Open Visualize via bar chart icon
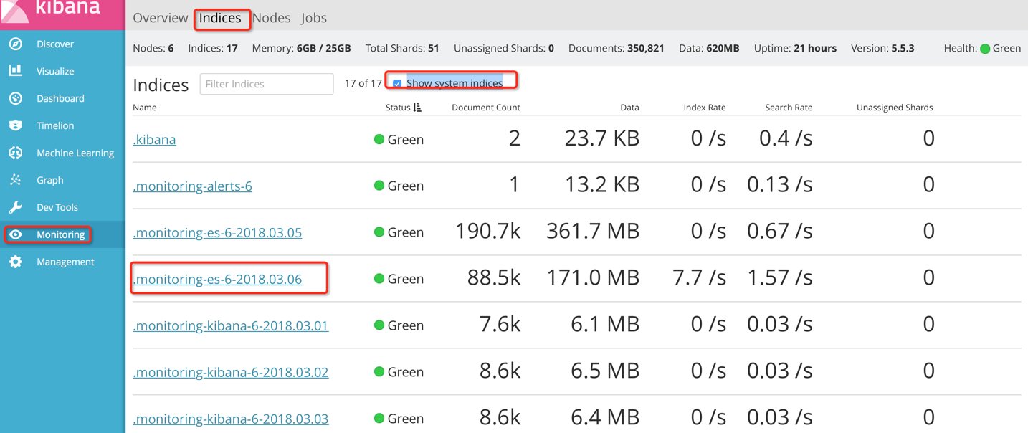Image resolution: width=1028 pixels, height=433 pixels. coord(16,71)
